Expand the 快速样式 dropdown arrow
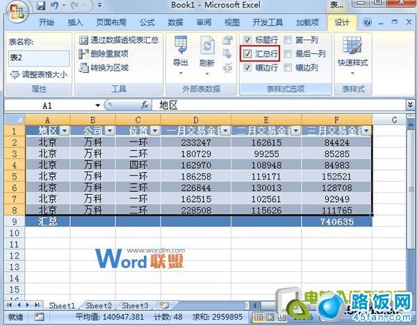Image resolution: width=417 pixels, height=326 pixels. click(x=352, y=74)
